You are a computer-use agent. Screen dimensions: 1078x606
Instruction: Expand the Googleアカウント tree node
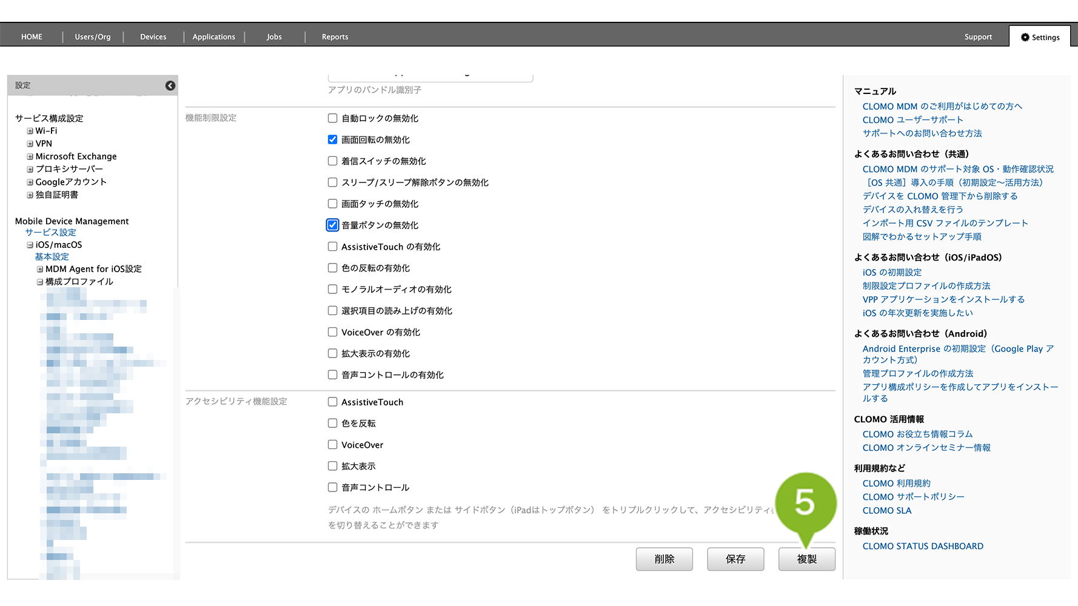30,182
